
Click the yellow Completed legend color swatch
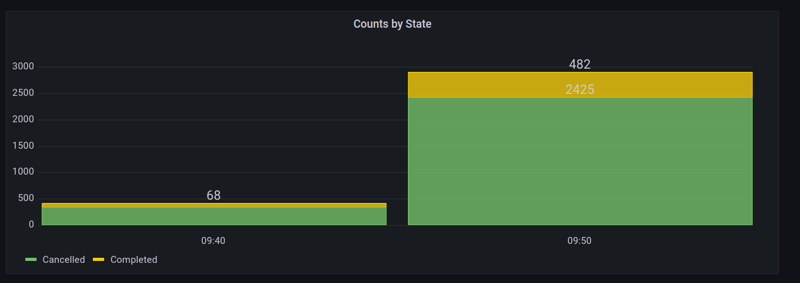pyautogui.click(x=99, y=260)
